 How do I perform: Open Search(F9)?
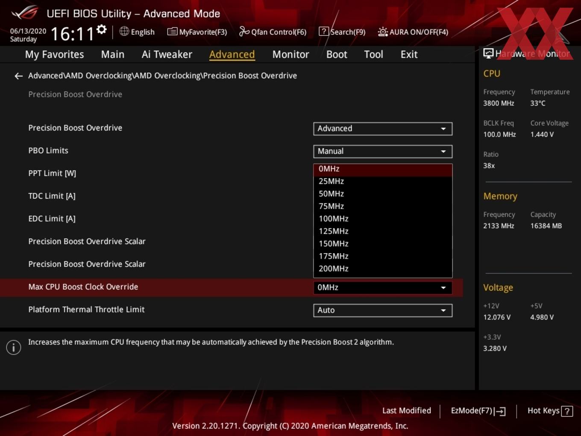[342, 32]
